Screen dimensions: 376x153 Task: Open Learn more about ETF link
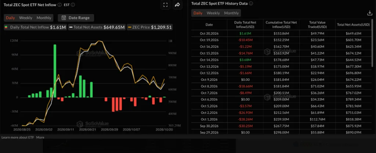click(x=18, y=137)
